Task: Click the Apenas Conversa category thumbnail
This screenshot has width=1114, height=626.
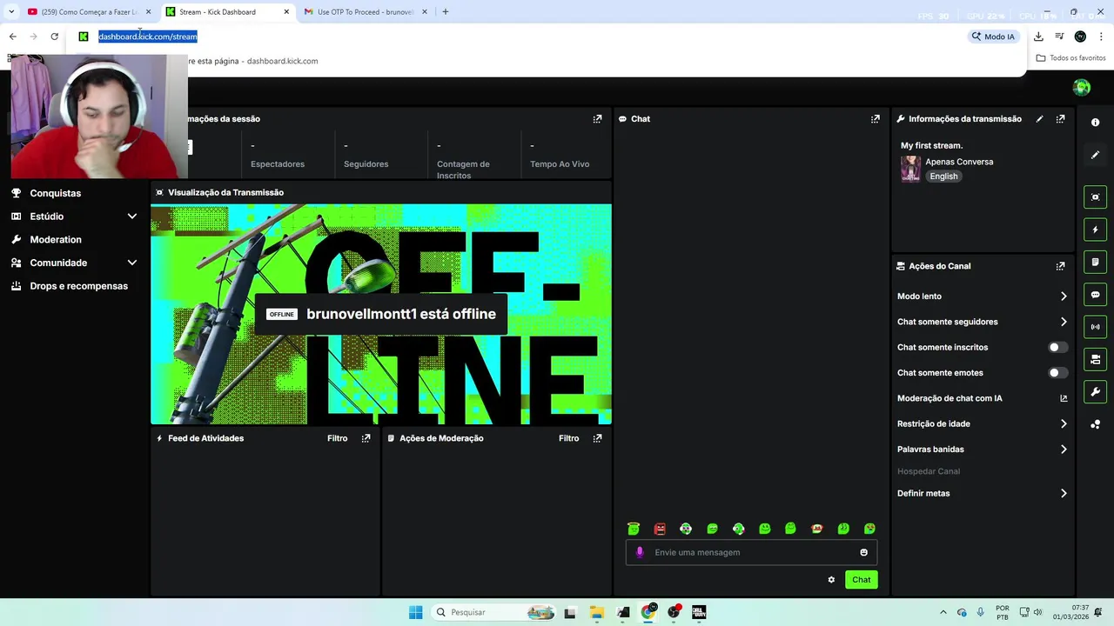Action: point(910,169)
